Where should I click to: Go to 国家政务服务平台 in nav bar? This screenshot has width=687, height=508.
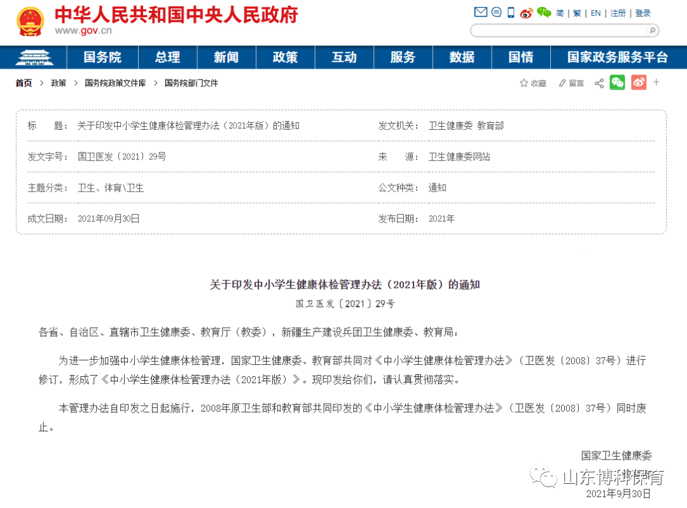(x=617, y=57)
